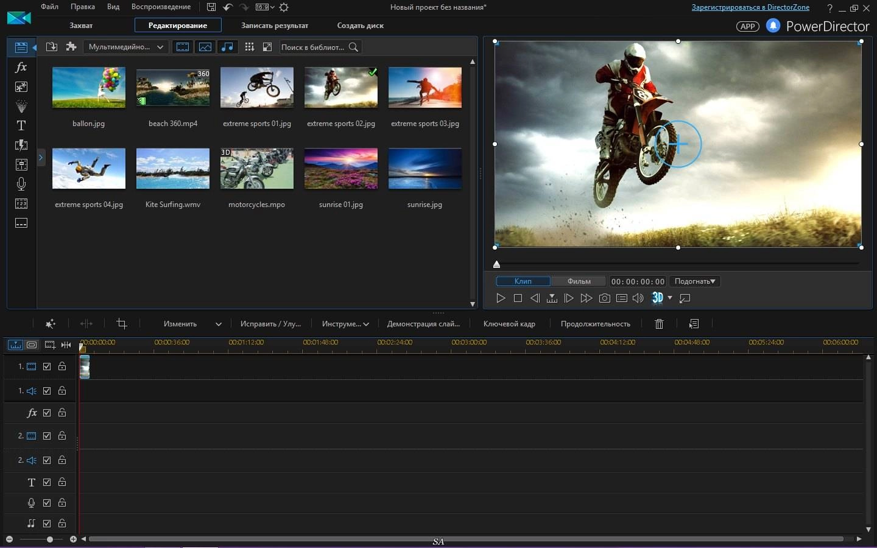The image size is (877, 548).
Task: Click the Undo arrow icon
Action: (228, 7)
